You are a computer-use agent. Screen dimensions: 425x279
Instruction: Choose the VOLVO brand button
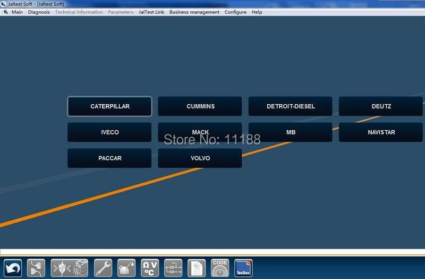pyautogui.click(x=200, y=158)
